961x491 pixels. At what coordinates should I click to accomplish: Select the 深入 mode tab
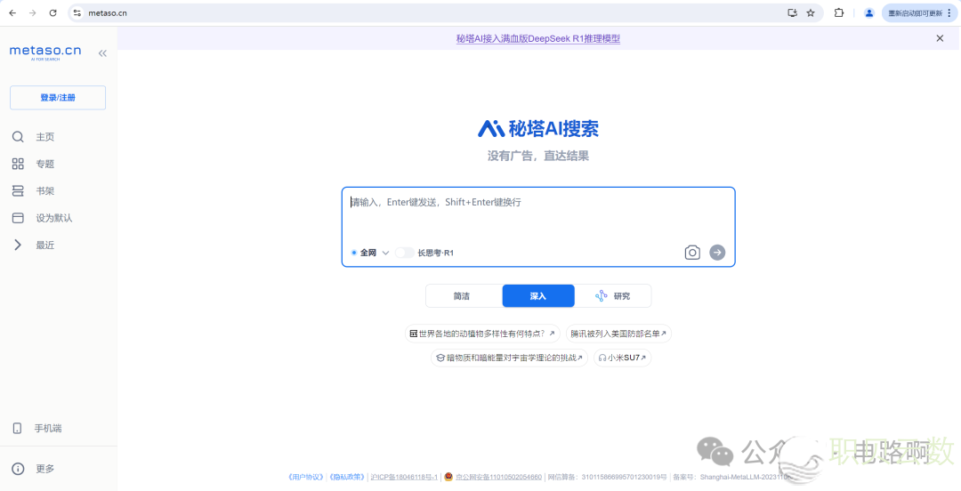538,296
